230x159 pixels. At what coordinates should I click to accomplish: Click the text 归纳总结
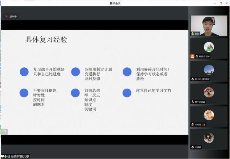[x=92, y=91]
